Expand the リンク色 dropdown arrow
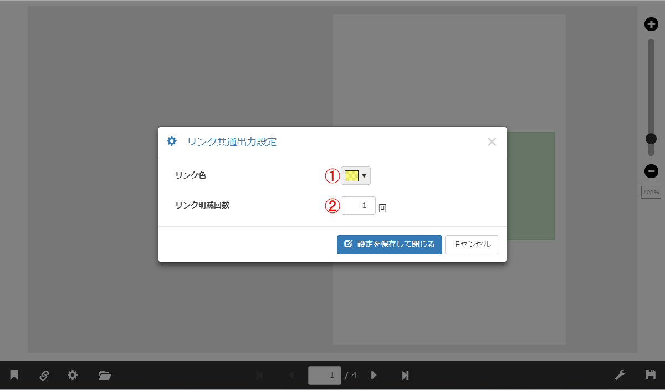 tap(364, 176)
